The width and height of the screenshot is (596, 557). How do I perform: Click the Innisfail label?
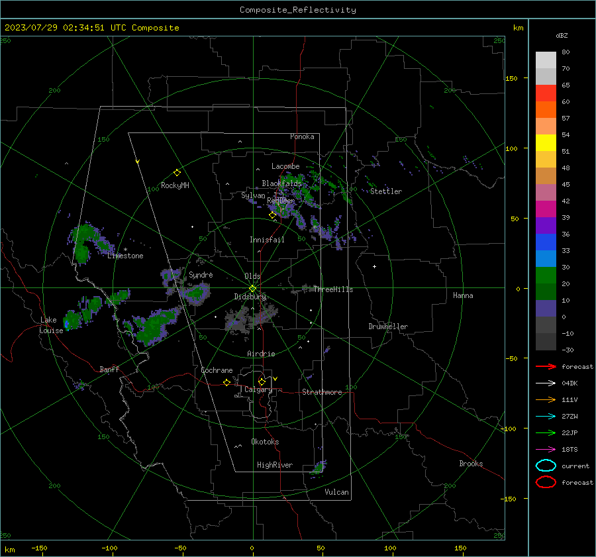tap(267, 240)
